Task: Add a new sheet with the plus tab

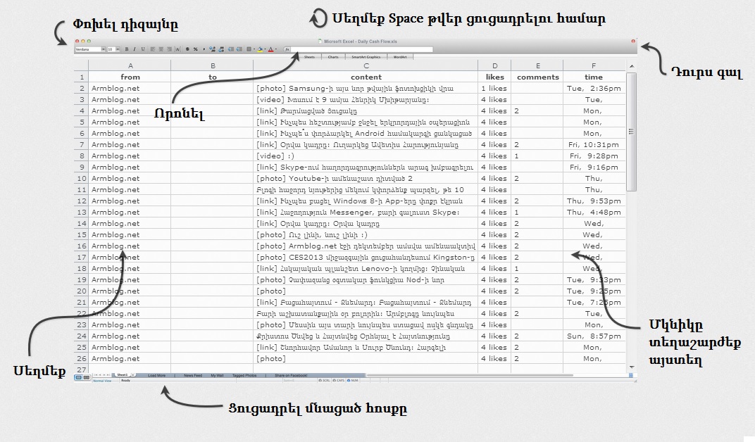Action: 133,375
